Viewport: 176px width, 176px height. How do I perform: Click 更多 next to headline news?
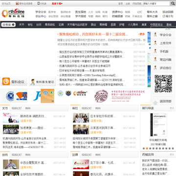[141, 34]
